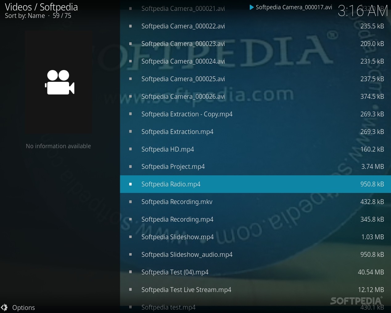Image resolution: width=391 pixels, height=313 pixels.
Task: Click the now-playing play arrow icon
Action: point(251,7)
